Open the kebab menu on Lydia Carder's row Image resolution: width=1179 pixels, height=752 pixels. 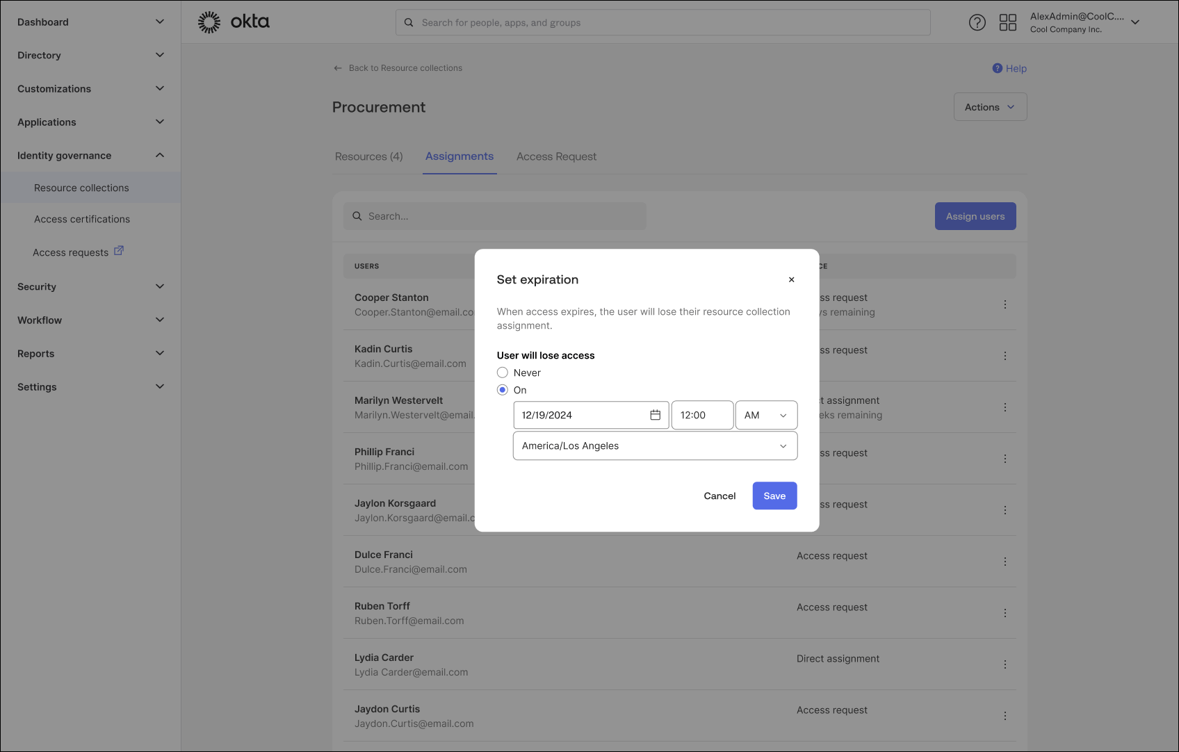tap(1005, 664)
